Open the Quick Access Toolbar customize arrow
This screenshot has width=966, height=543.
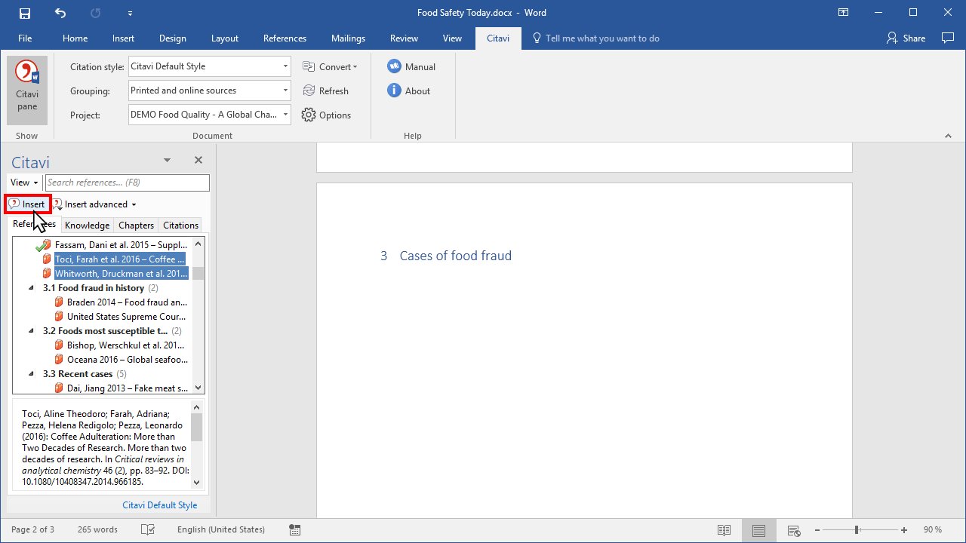[131, 13]
